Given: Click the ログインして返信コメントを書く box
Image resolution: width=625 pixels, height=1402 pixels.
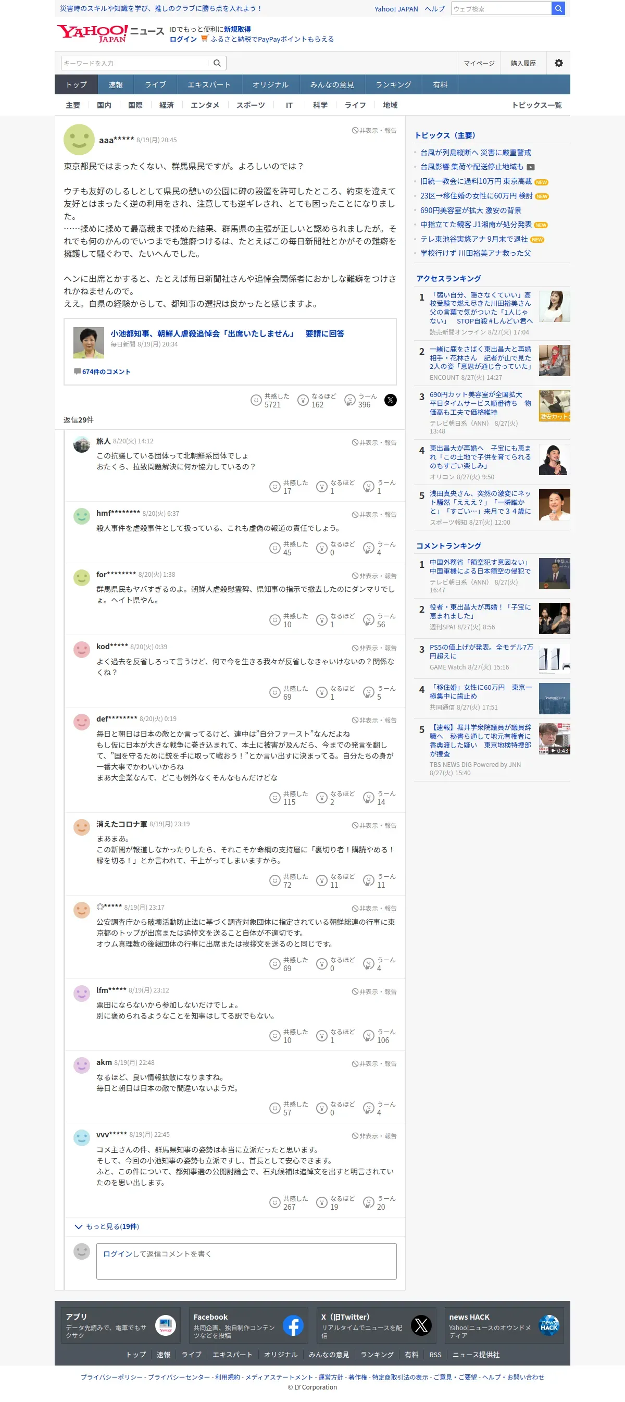Looking at the screenshot, I should click(246, 1261).
